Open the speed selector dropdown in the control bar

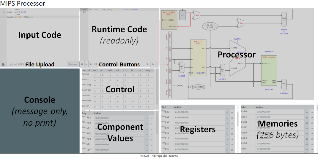(x=124, y=64)
